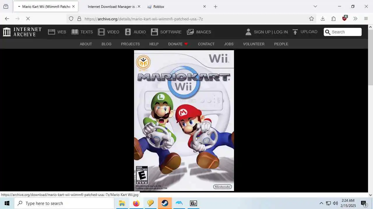Click the Windows taskbar search box
Image resolution: width=373 pixels, height=209 pixels.
pyautogui.click(x=64, y=203)
